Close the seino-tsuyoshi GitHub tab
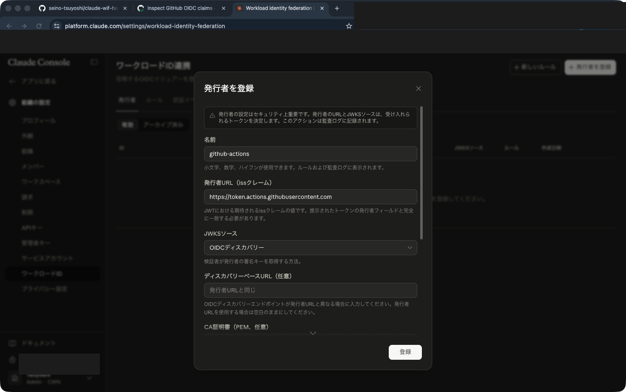The width and height of the screenshot is (626, 392). point(125,8)
